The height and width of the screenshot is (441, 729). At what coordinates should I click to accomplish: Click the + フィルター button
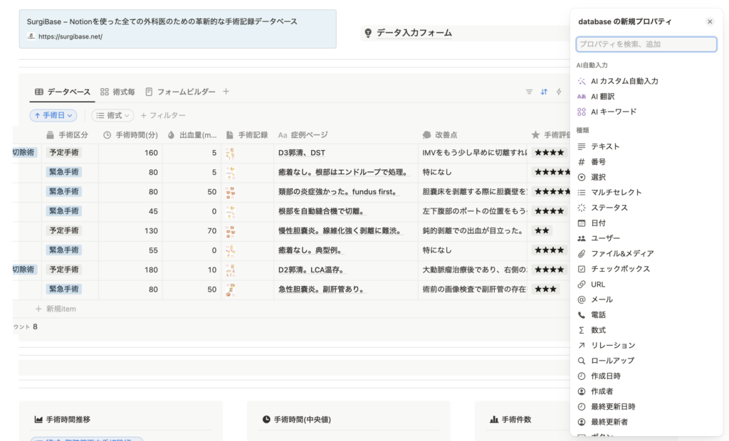point(163,115)
